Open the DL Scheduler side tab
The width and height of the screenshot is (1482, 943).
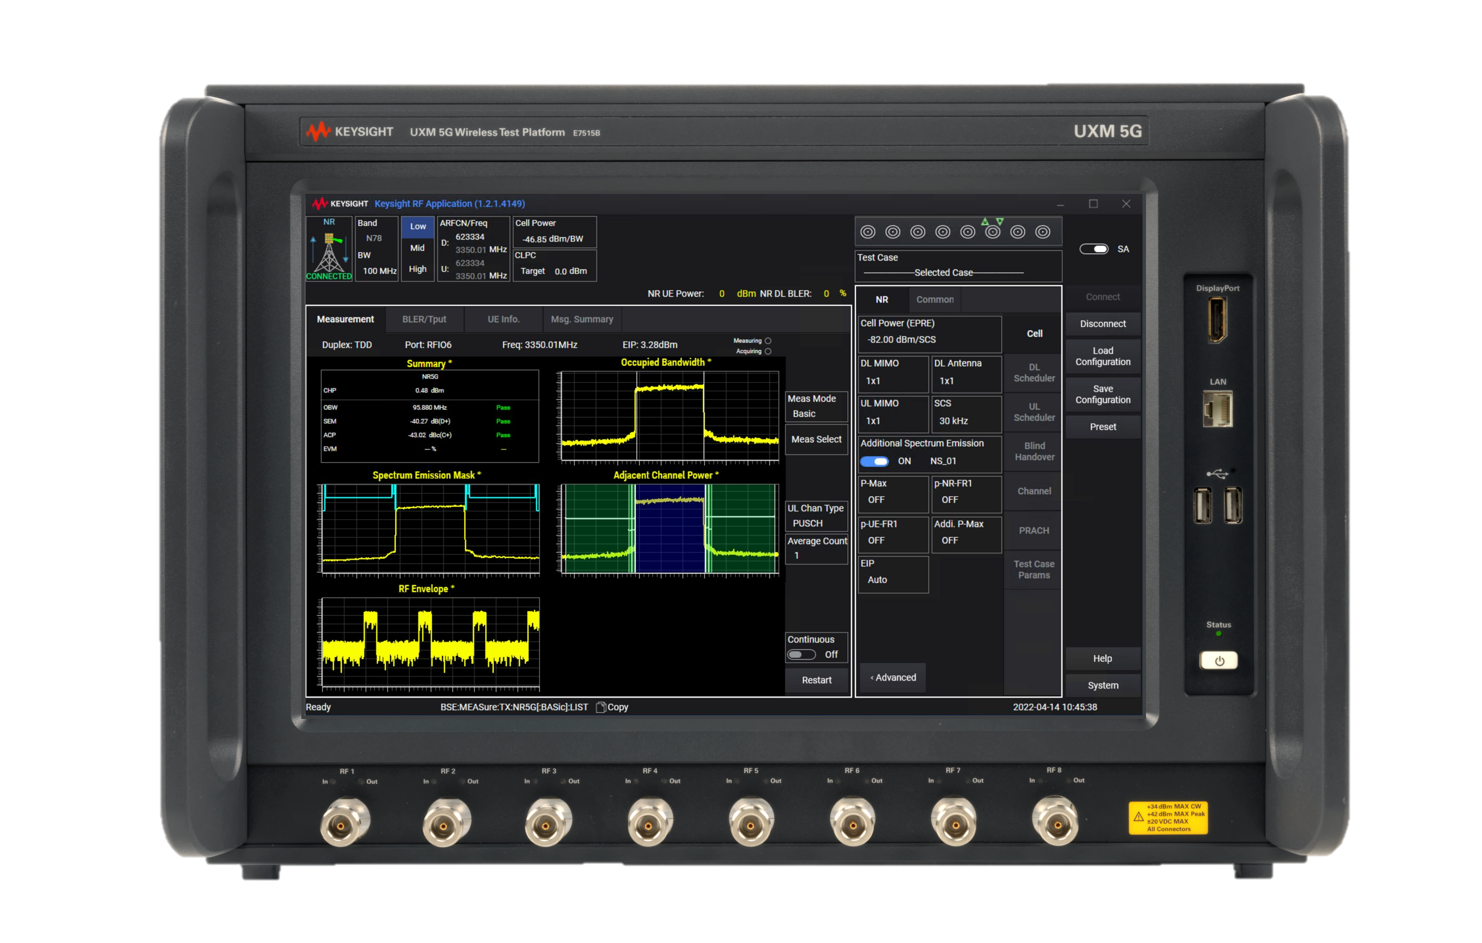coord(1034,372)
